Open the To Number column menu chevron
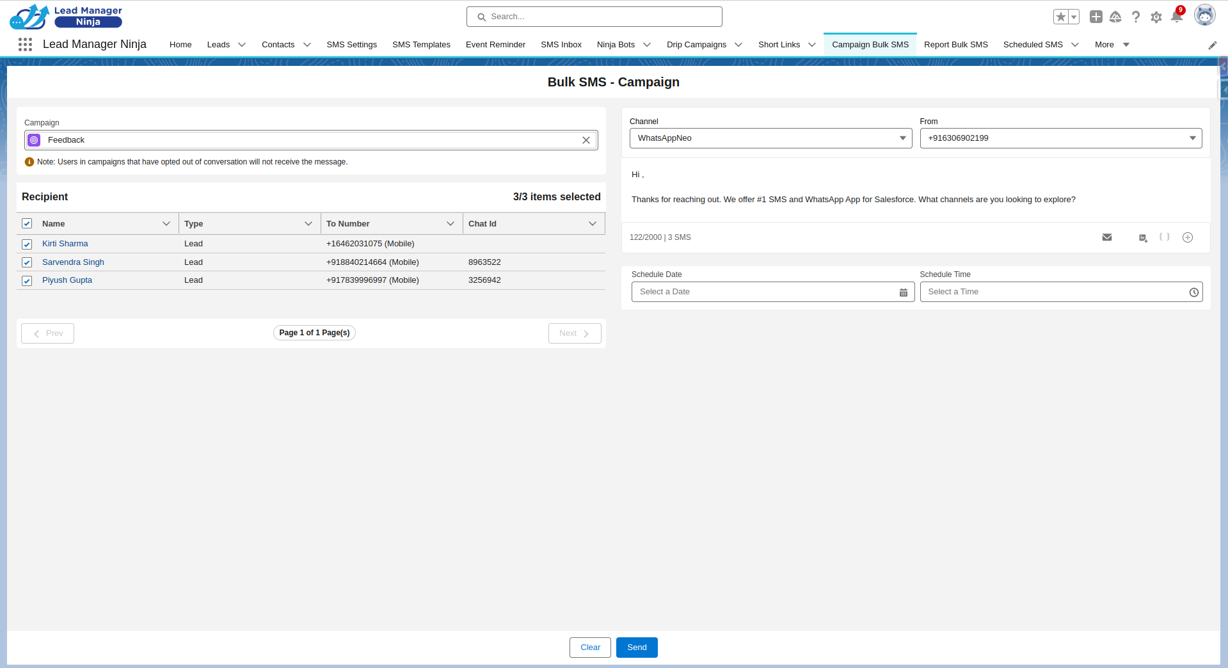1228x668 pixels. pyautogui.click(x=451, y=224)
